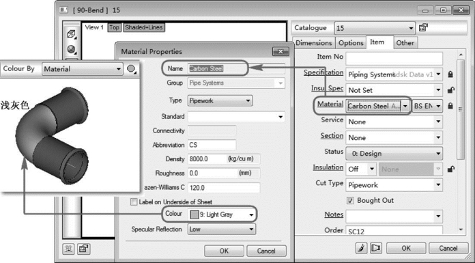Click the Roughness field showing 0.0
The height and width of the screenshot is (263, 475).
tap(224, 174)
